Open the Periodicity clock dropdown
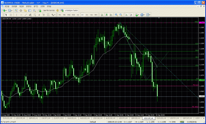206x124 pixels. click(x=142, y=15)
